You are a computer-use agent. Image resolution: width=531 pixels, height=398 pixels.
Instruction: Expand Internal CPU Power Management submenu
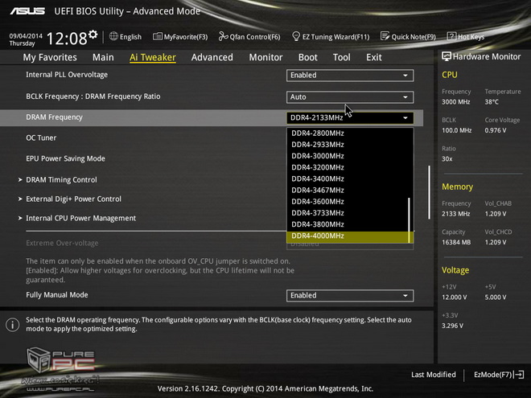tap(81, 218)
